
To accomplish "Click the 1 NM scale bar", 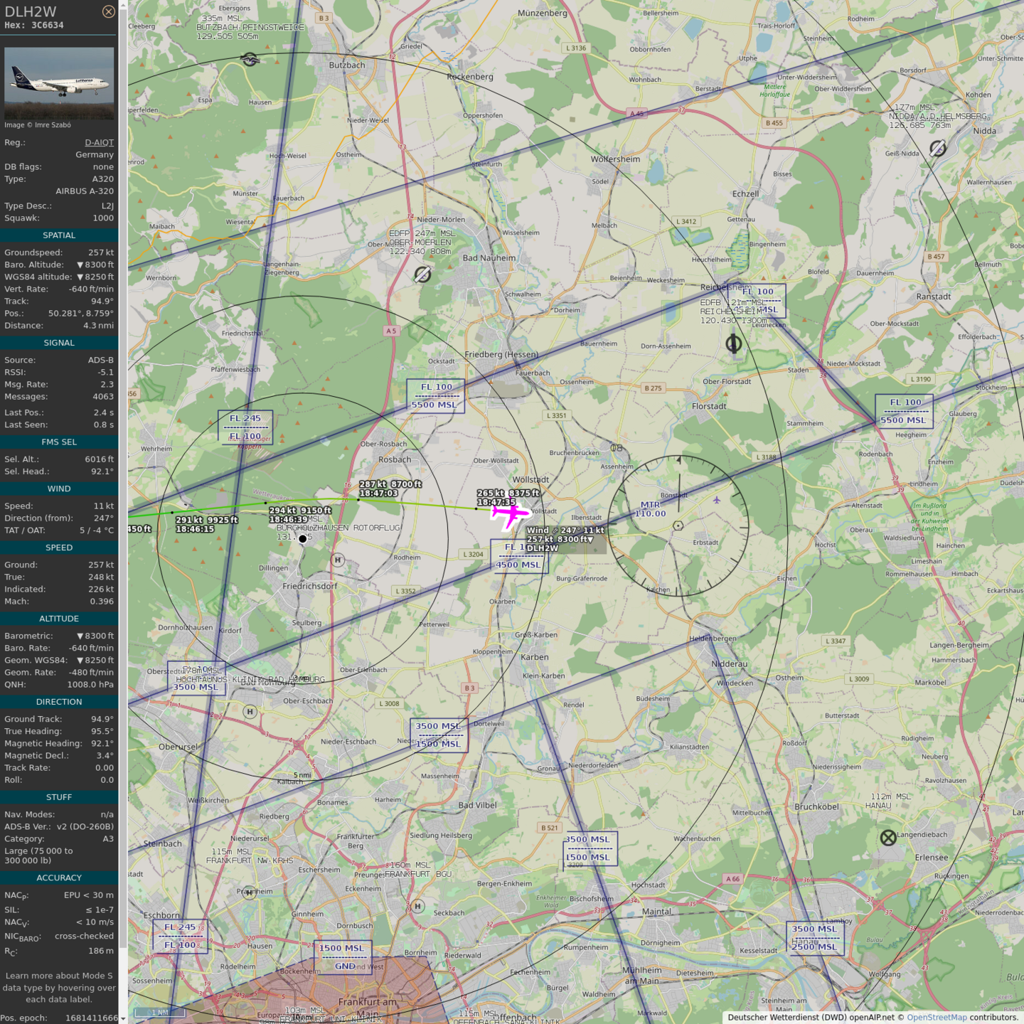I will (159, 1012).
